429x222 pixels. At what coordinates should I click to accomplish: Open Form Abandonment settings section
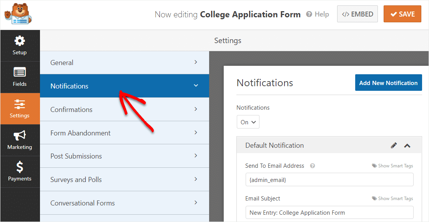coord(125,133)
